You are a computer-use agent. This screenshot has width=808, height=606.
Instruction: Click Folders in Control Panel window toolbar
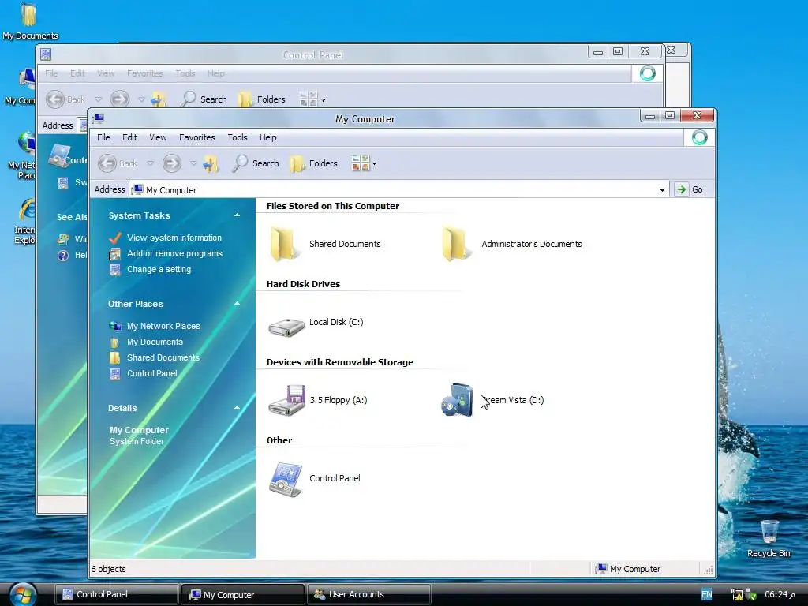click(x=262, y=99)
